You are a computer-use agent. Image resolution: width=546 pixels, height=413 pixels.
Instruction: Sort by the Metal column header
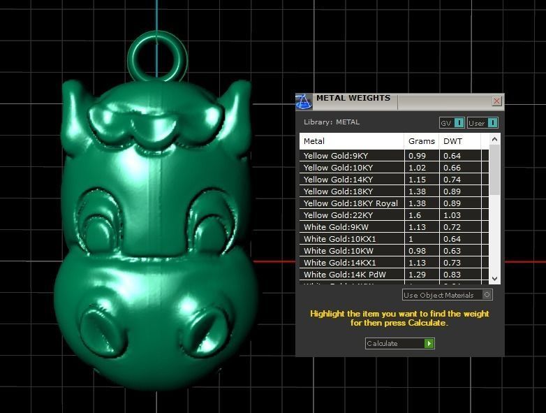352,141
